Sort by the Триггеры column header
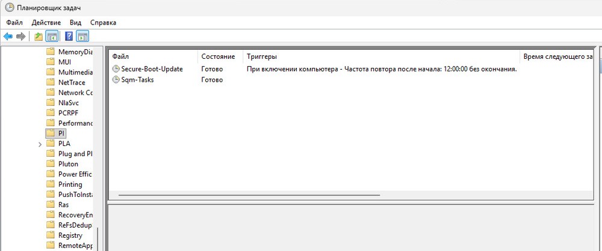The image size is (602, 251). tap(381, 56)
